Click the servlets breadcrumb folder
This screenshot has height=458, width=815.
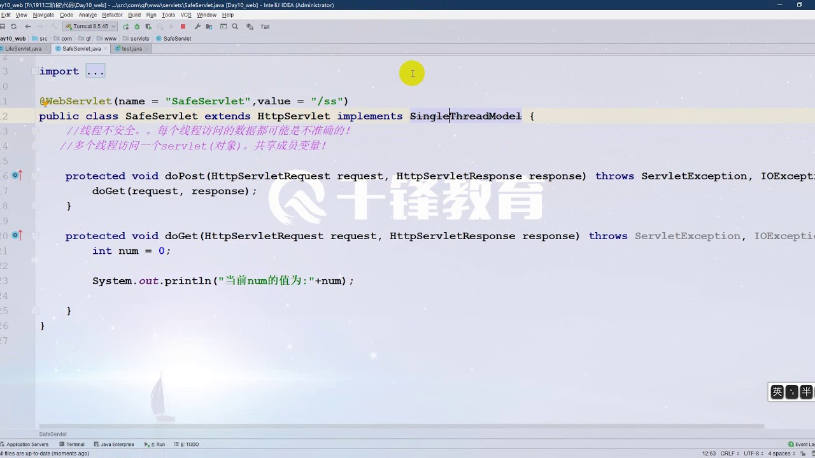click(136, 38)
